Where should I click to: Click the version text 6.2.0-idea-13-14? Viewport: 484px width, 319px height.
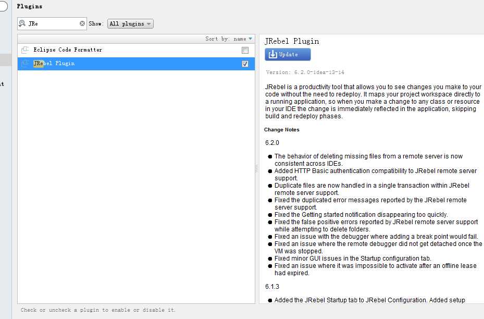(x=319, y=72)
